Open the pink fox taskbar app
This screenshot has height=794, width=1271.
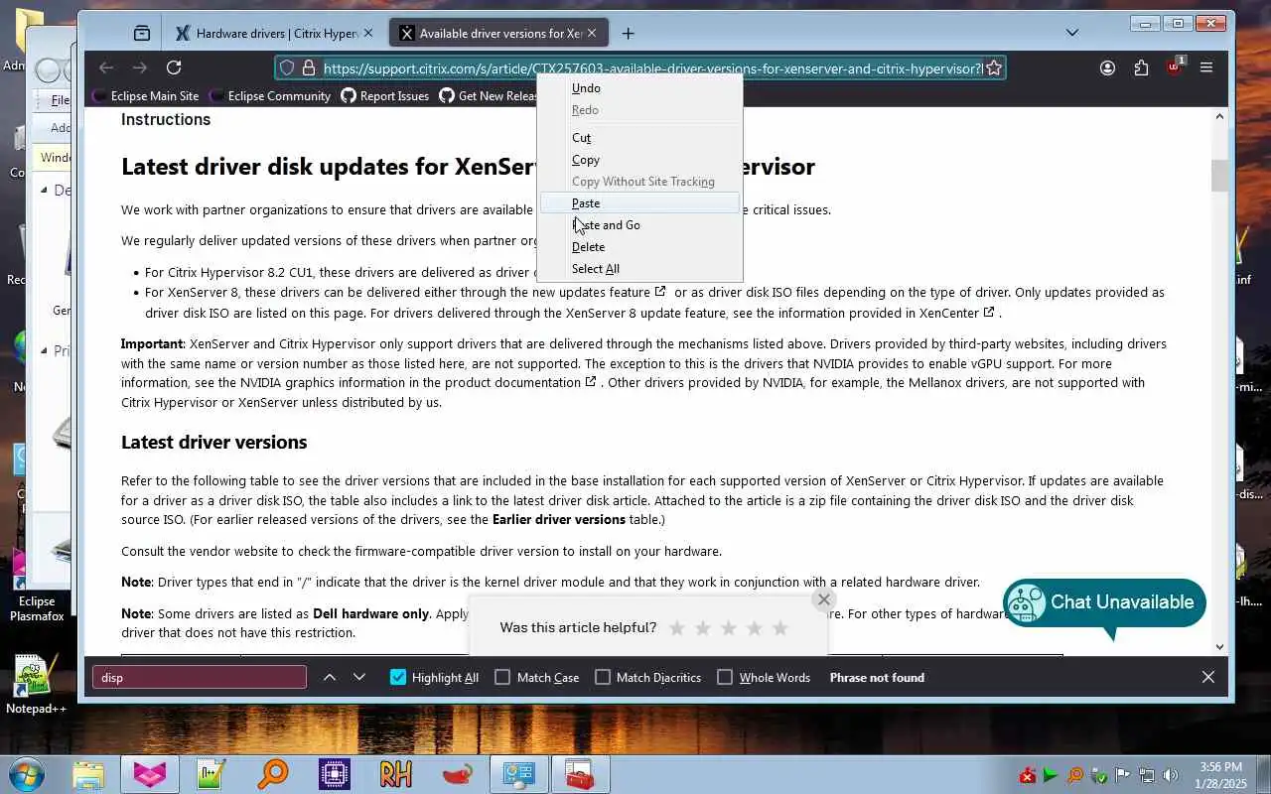click(150, 774)
